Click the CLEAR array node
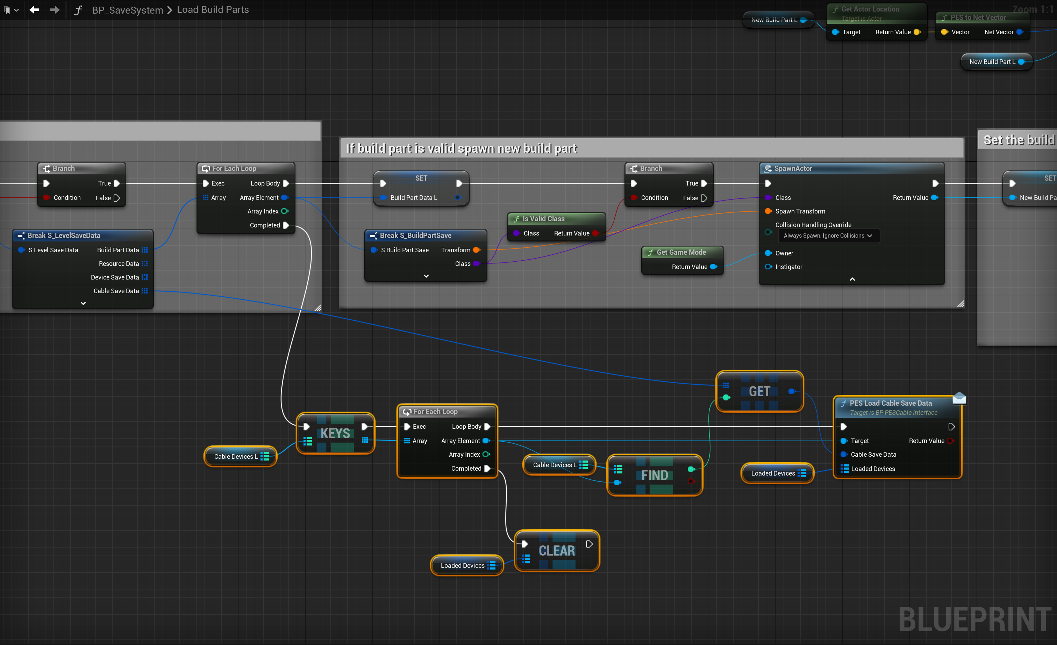 click(556, 551)
